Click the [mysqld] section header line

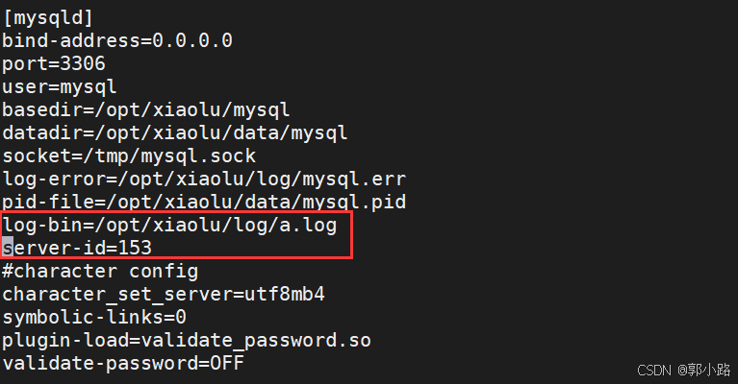48,18
